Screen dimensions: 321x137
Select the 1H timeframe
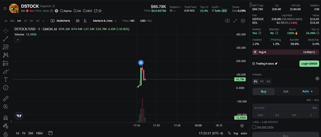pyautogui.click(x=25, y=21)
